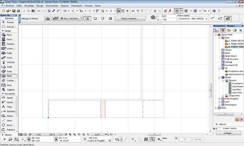Viewport: 244px width, 146px height.
Task: Toggle the rectangle geometry method button
Action: pyautogui.click(x=95, y=19)
